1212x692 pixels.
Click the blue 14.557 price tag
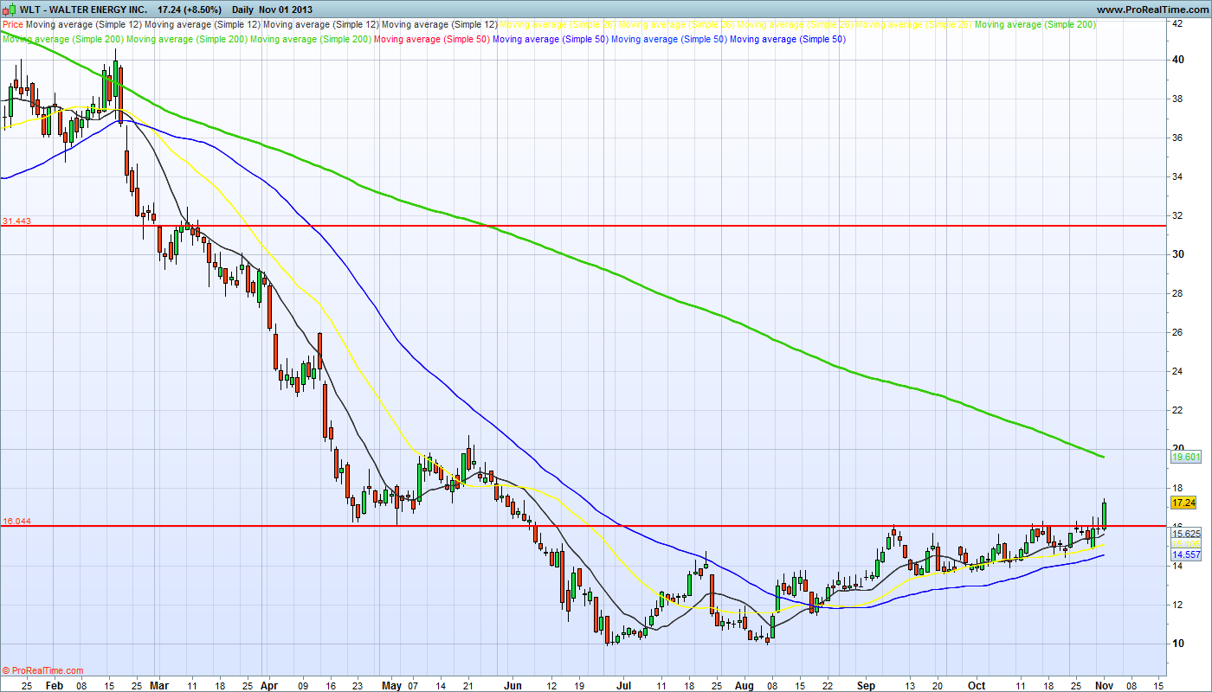1185,554
